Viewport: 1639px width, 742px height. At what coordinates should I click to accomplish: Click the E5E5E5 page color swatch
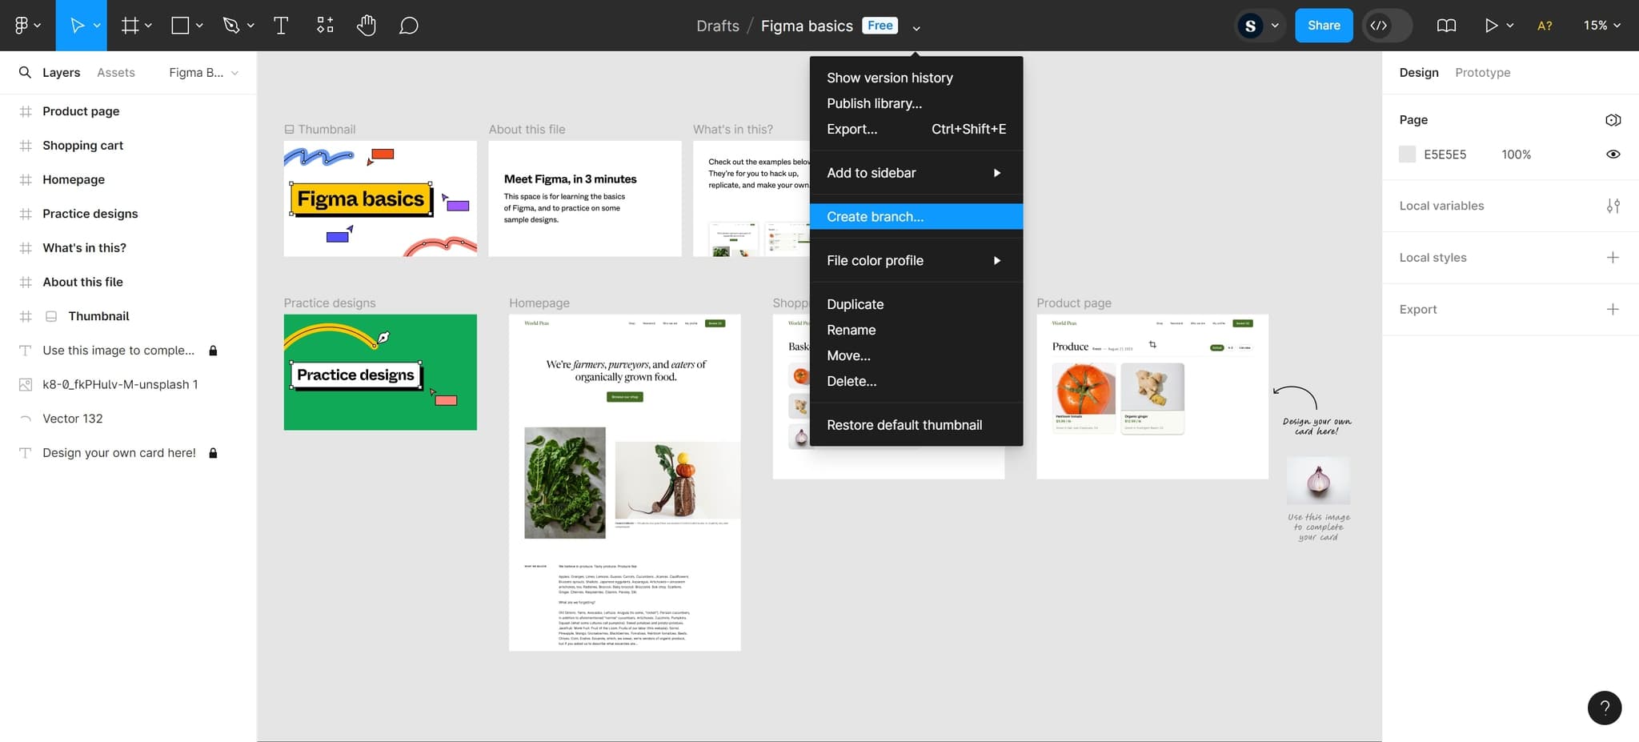[1407, 154]
